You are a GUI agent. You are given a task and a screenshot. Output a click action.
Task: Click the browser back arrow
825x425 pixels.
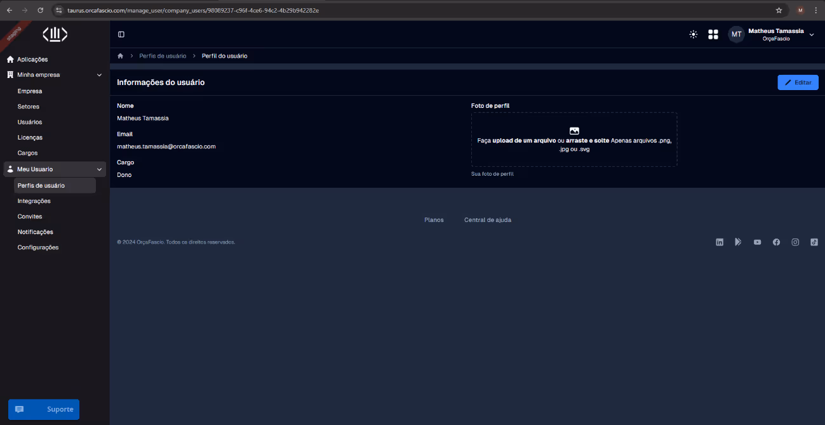coord(10,10)
